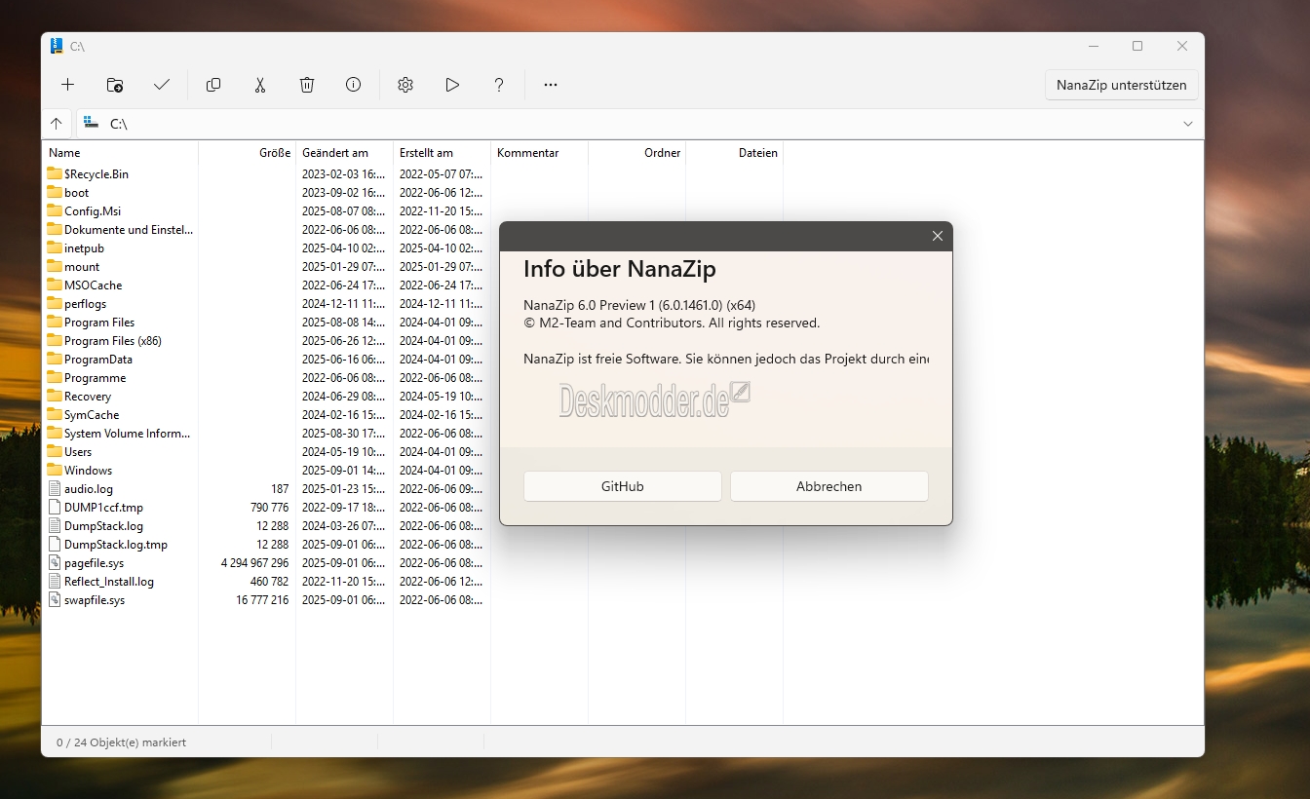The height and width of the screenshot is (799, 1310).
Task: Open the more options ellipsis menu
Action: pos(551,85)
